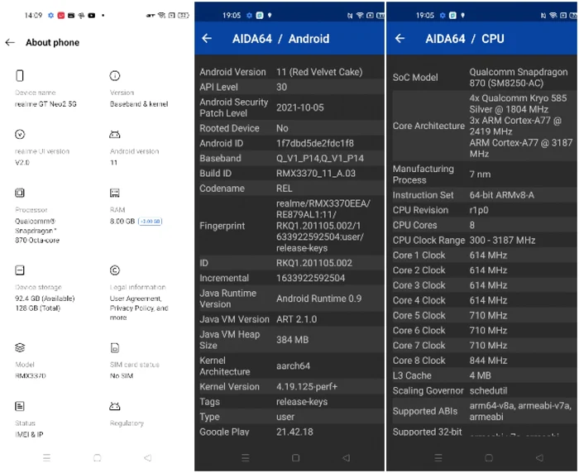Tap the Core 5 Clock row label

(x=419, y=316)
